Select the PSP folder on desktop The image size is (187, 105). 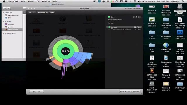coord(152,45)
